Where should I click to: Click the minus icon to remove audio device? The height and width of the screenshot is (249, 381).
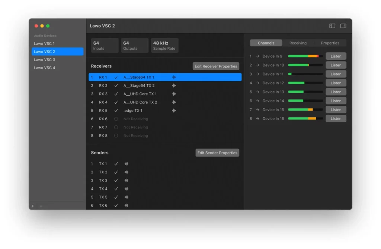point(41,206)
